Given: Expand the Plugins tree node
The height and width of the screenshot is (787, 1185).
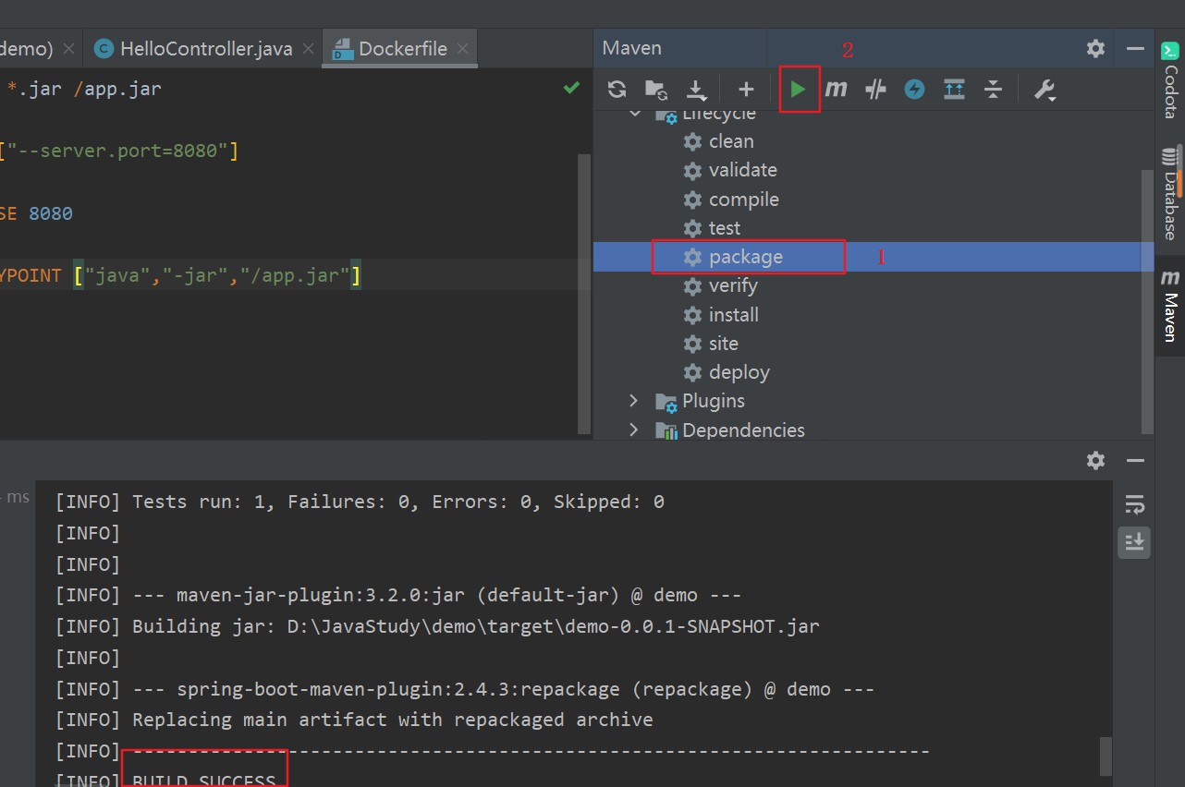Looking at the screenshot, I should [634, 401].
